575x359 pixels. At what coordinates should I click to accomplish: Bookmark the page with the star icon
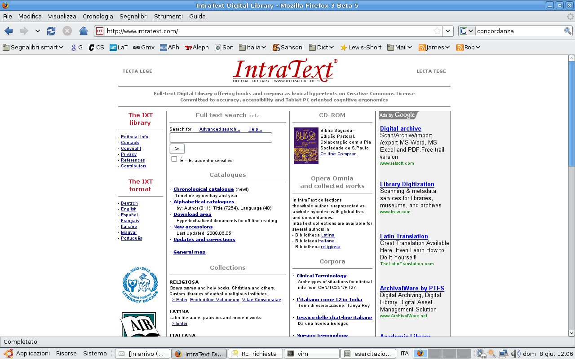click(437, 31)
